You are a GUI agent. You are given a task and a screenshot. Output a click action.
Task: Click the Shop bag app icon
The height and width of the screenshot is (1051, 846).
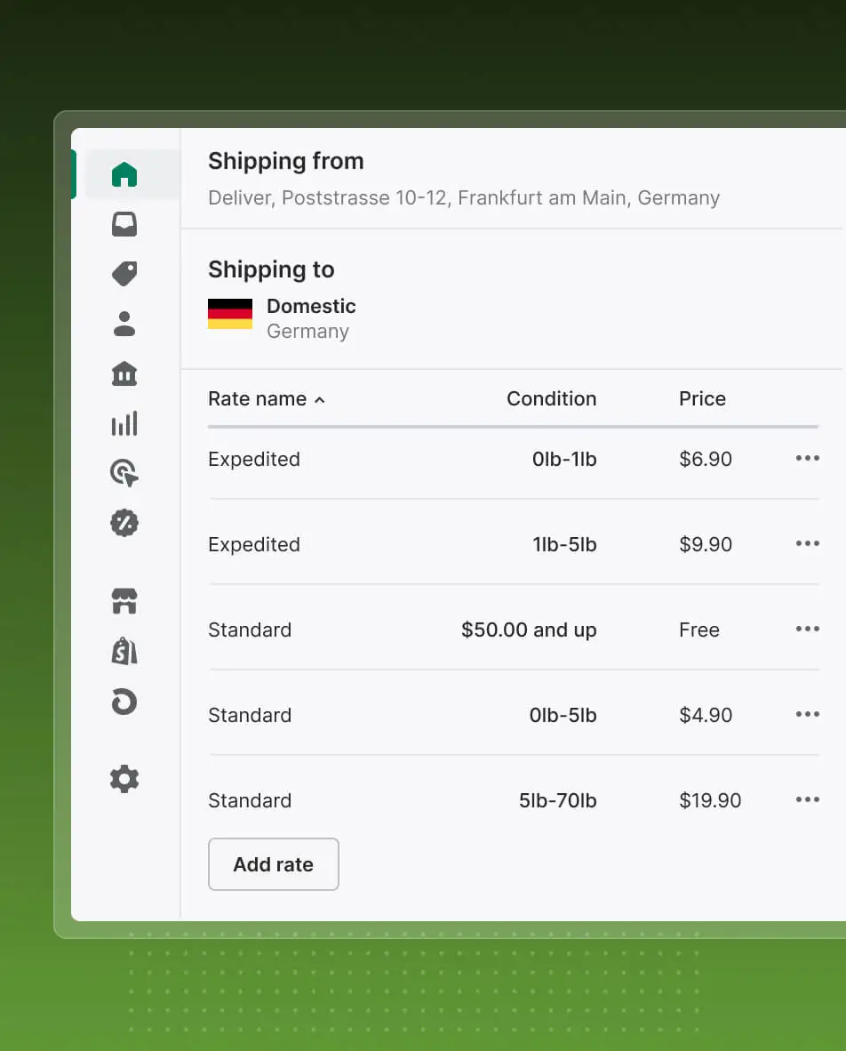pyautogui.click(x=124, y=651)
